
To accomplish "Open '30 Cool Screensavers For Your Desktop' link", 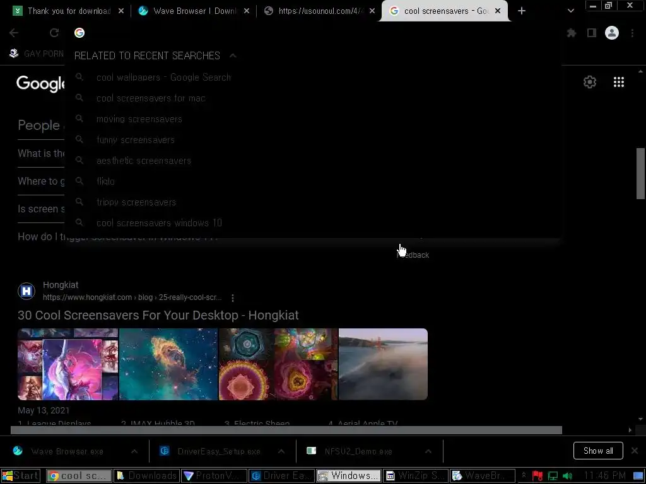I will point(158,315).
